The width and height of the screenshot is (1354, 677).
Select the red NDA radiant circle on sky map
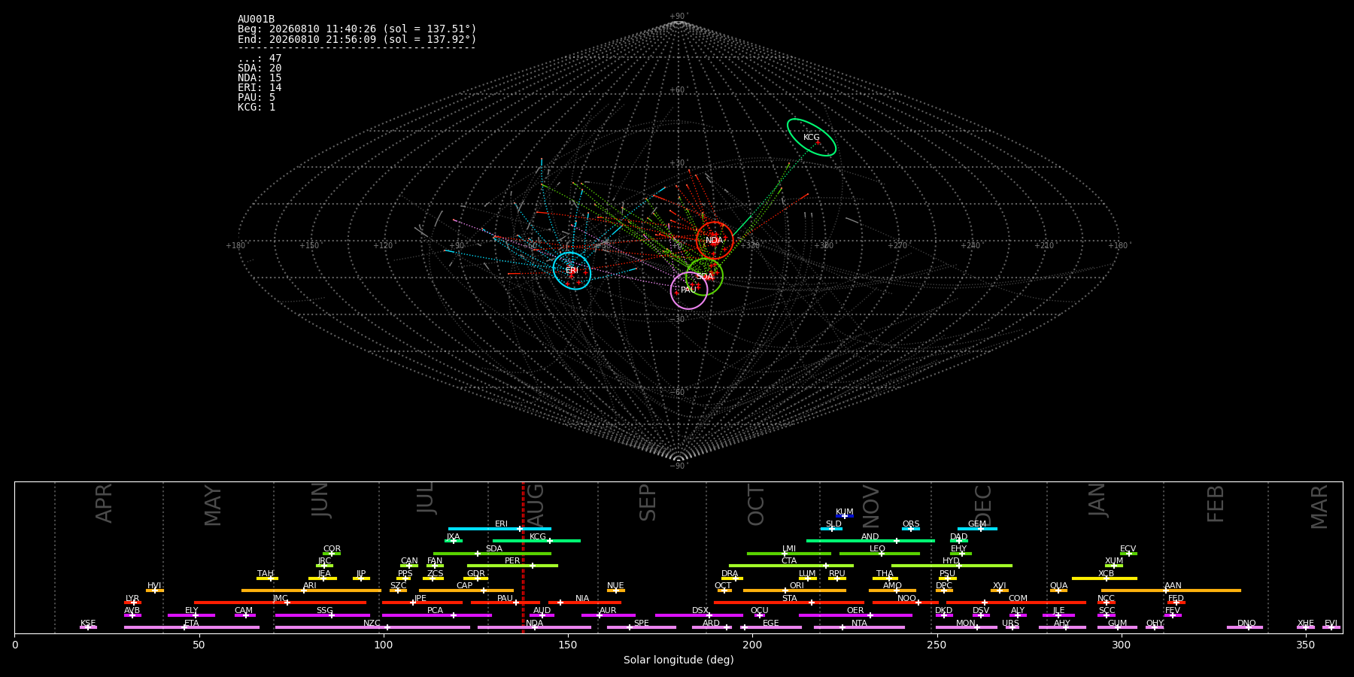pos(715,241)
